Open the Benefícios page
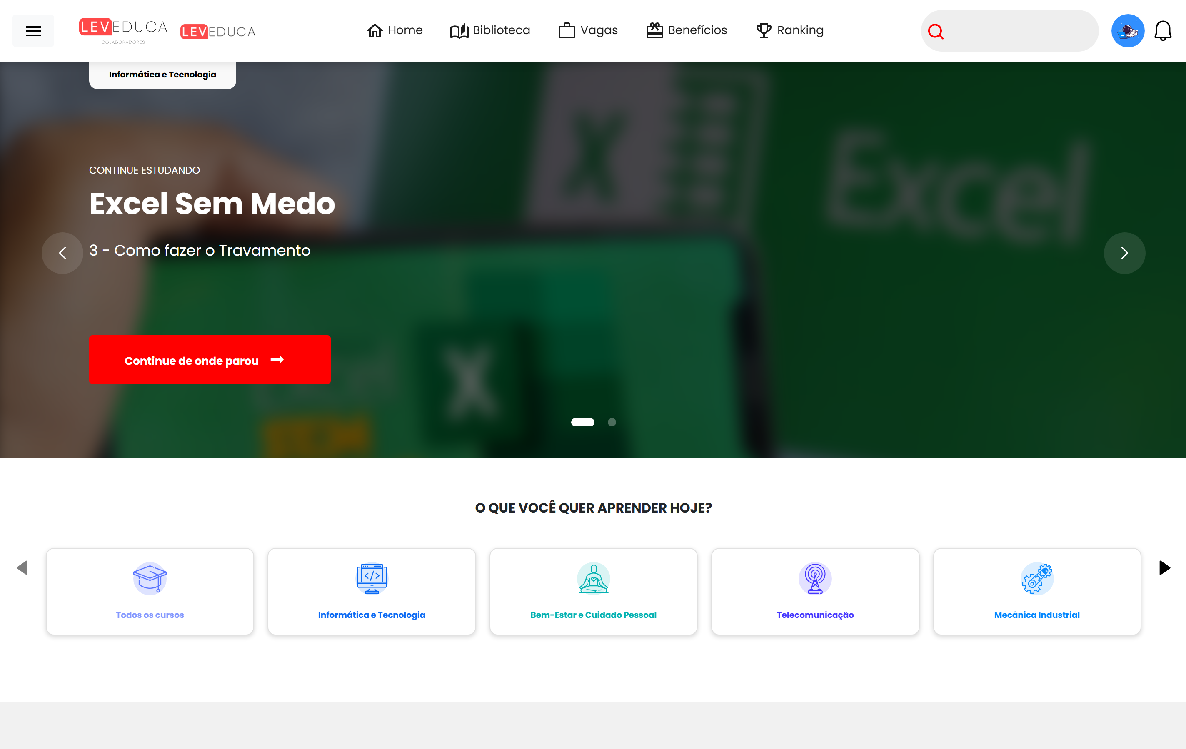Viewport: 1186px width, 749px height. click(687, 30)
